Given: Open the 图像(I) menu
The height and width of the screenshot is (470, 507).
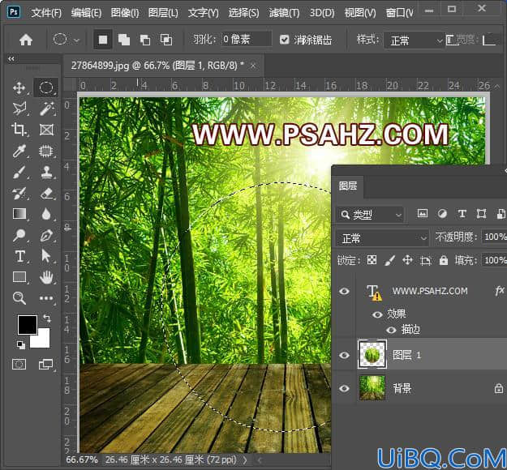Looking at the screenshot, I should 124,13.
